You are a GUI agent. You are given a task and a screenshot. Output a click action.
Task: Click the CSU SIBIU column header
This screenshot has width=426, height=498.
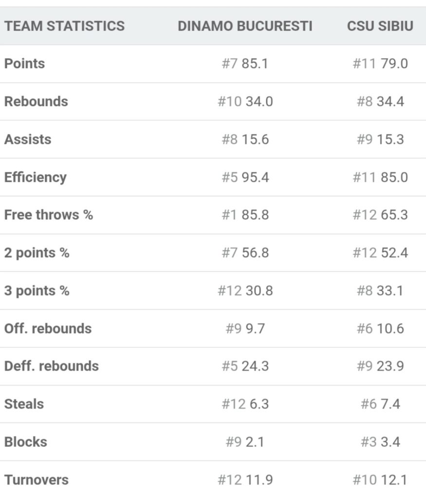point(380,26)
